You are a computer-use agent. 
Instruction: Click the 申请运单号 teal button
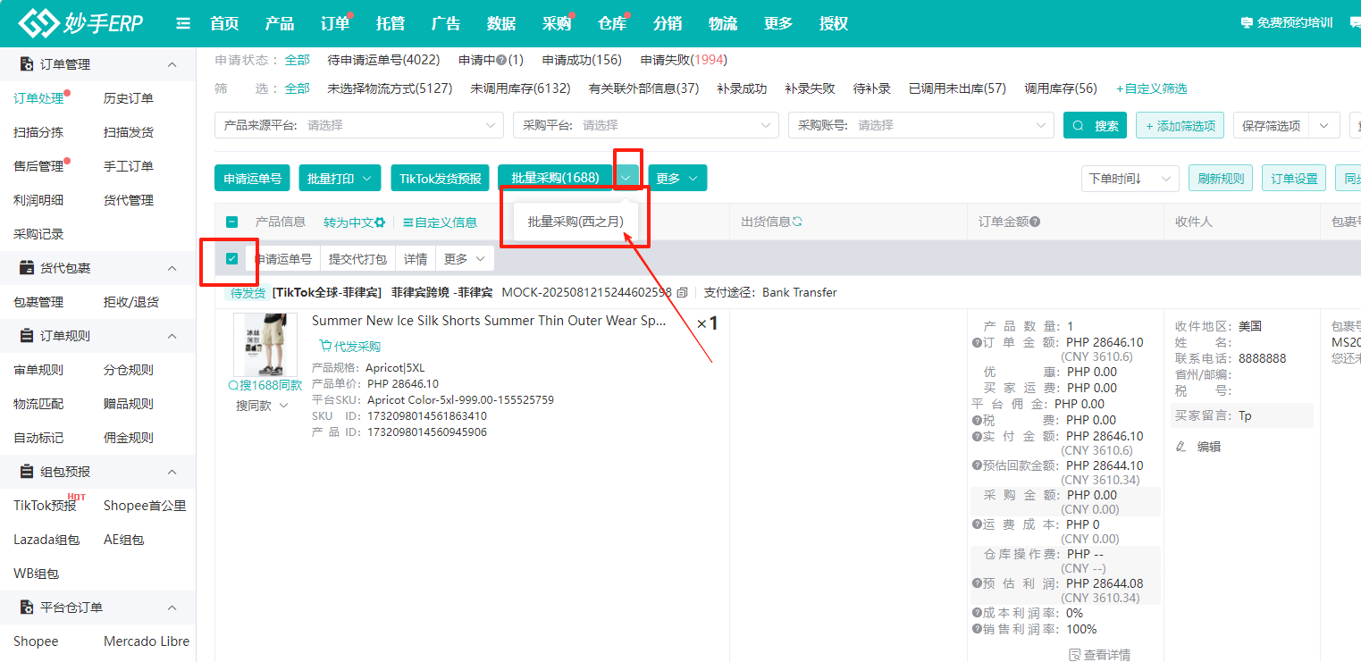252,178
